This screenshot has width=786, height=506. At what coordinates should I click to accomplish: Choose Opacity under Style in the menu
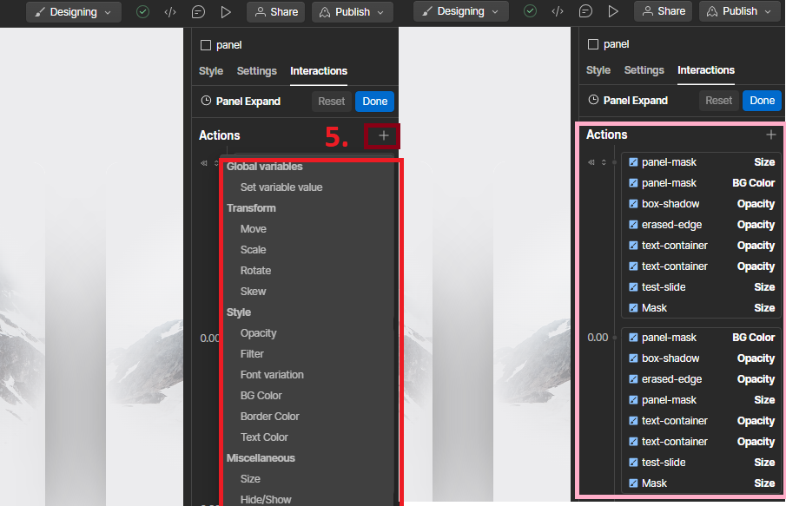pos(258,333)
